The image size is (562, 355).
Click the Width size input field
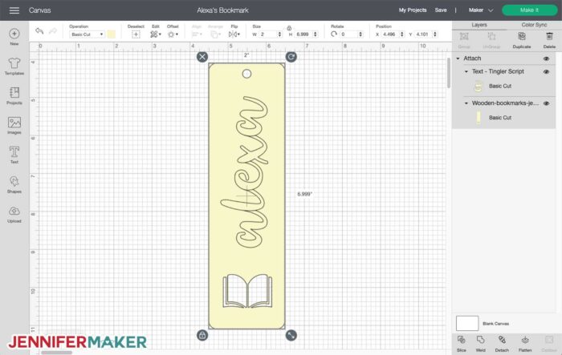tap(267, 34)
